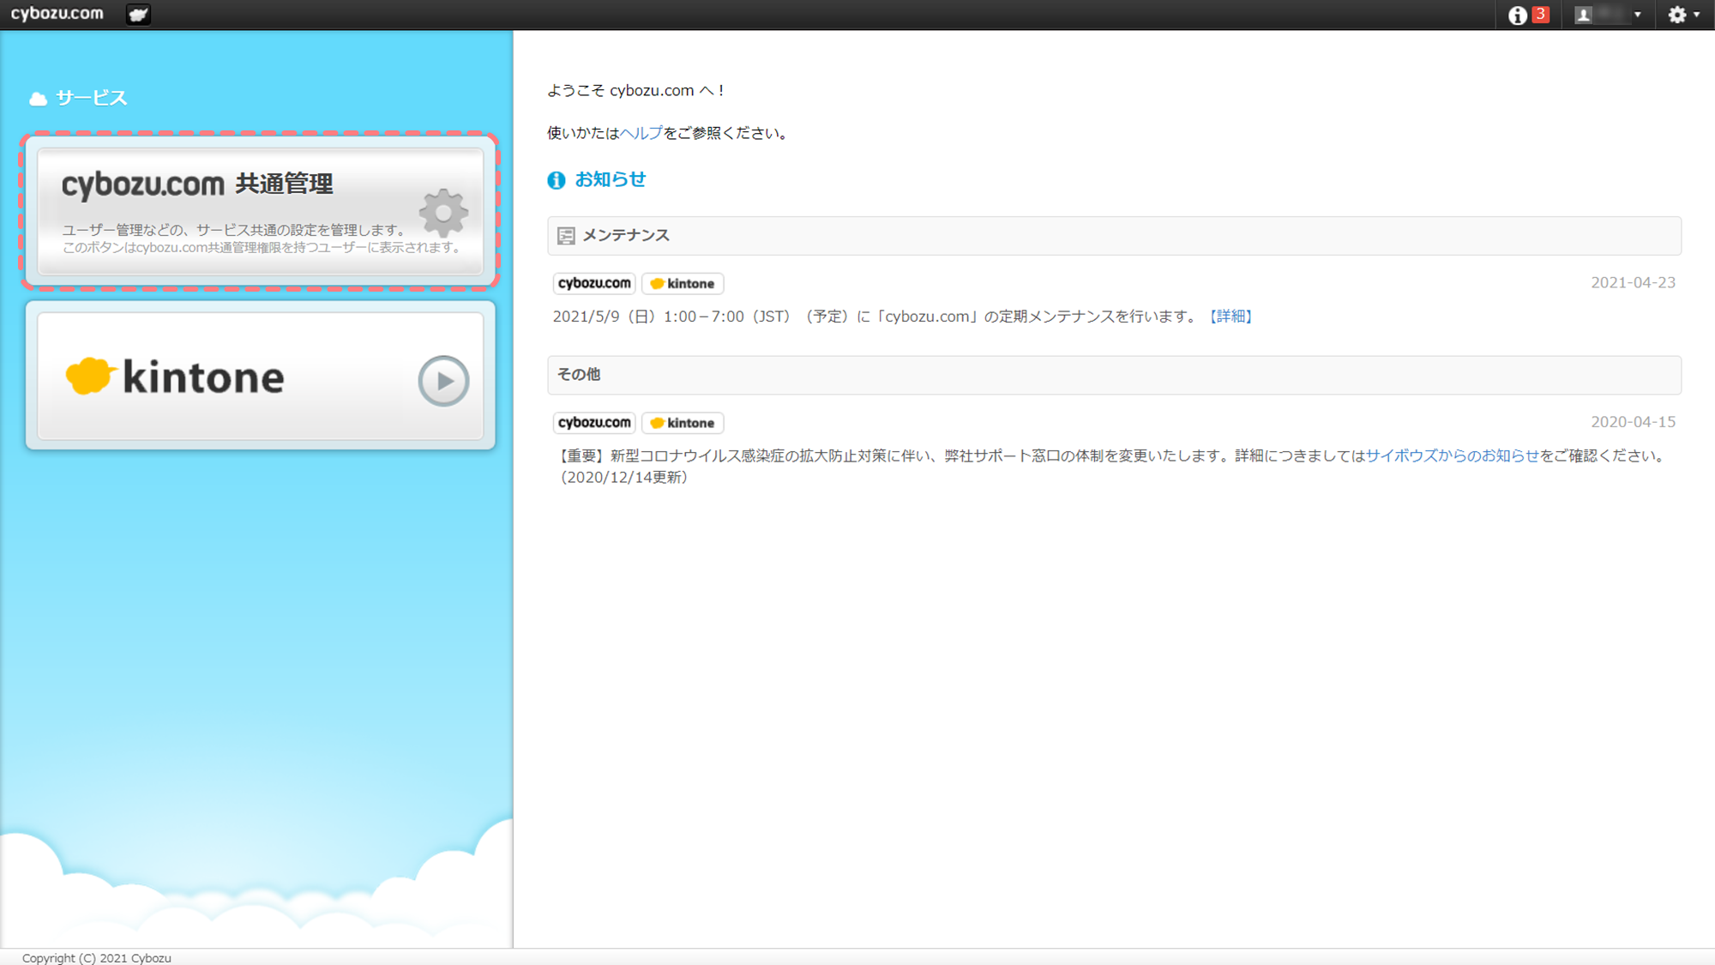This screenshot has width=1715, height=965.
Task: Click the ようこそ cybozu.com へ！ text
Action: pyautogui.click(x=636, y=90)
